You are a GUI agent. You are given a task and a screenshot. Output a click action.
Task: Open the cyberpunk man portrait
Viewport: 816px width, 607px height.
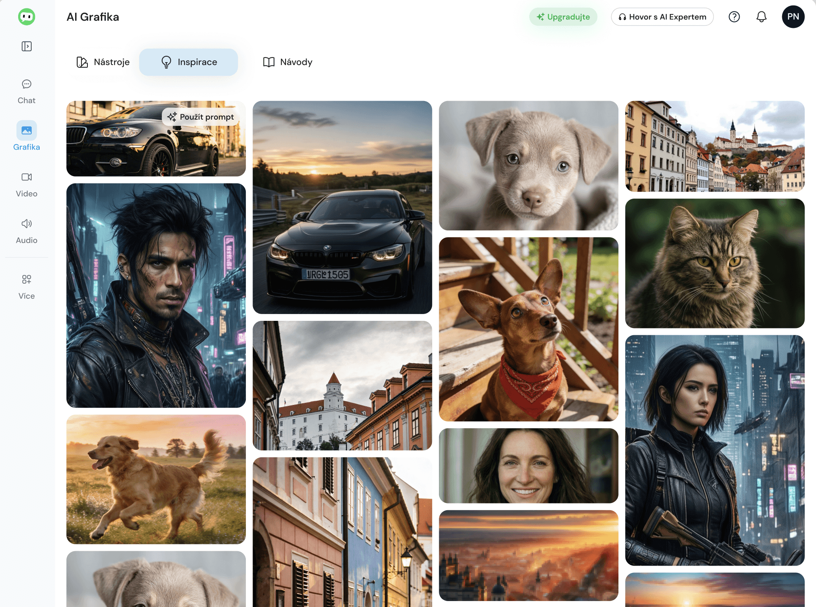[x=156, y=295]
